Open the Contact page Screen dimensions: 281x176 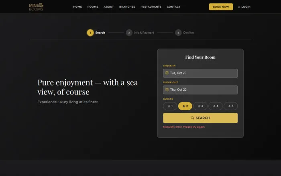[173, 7]
